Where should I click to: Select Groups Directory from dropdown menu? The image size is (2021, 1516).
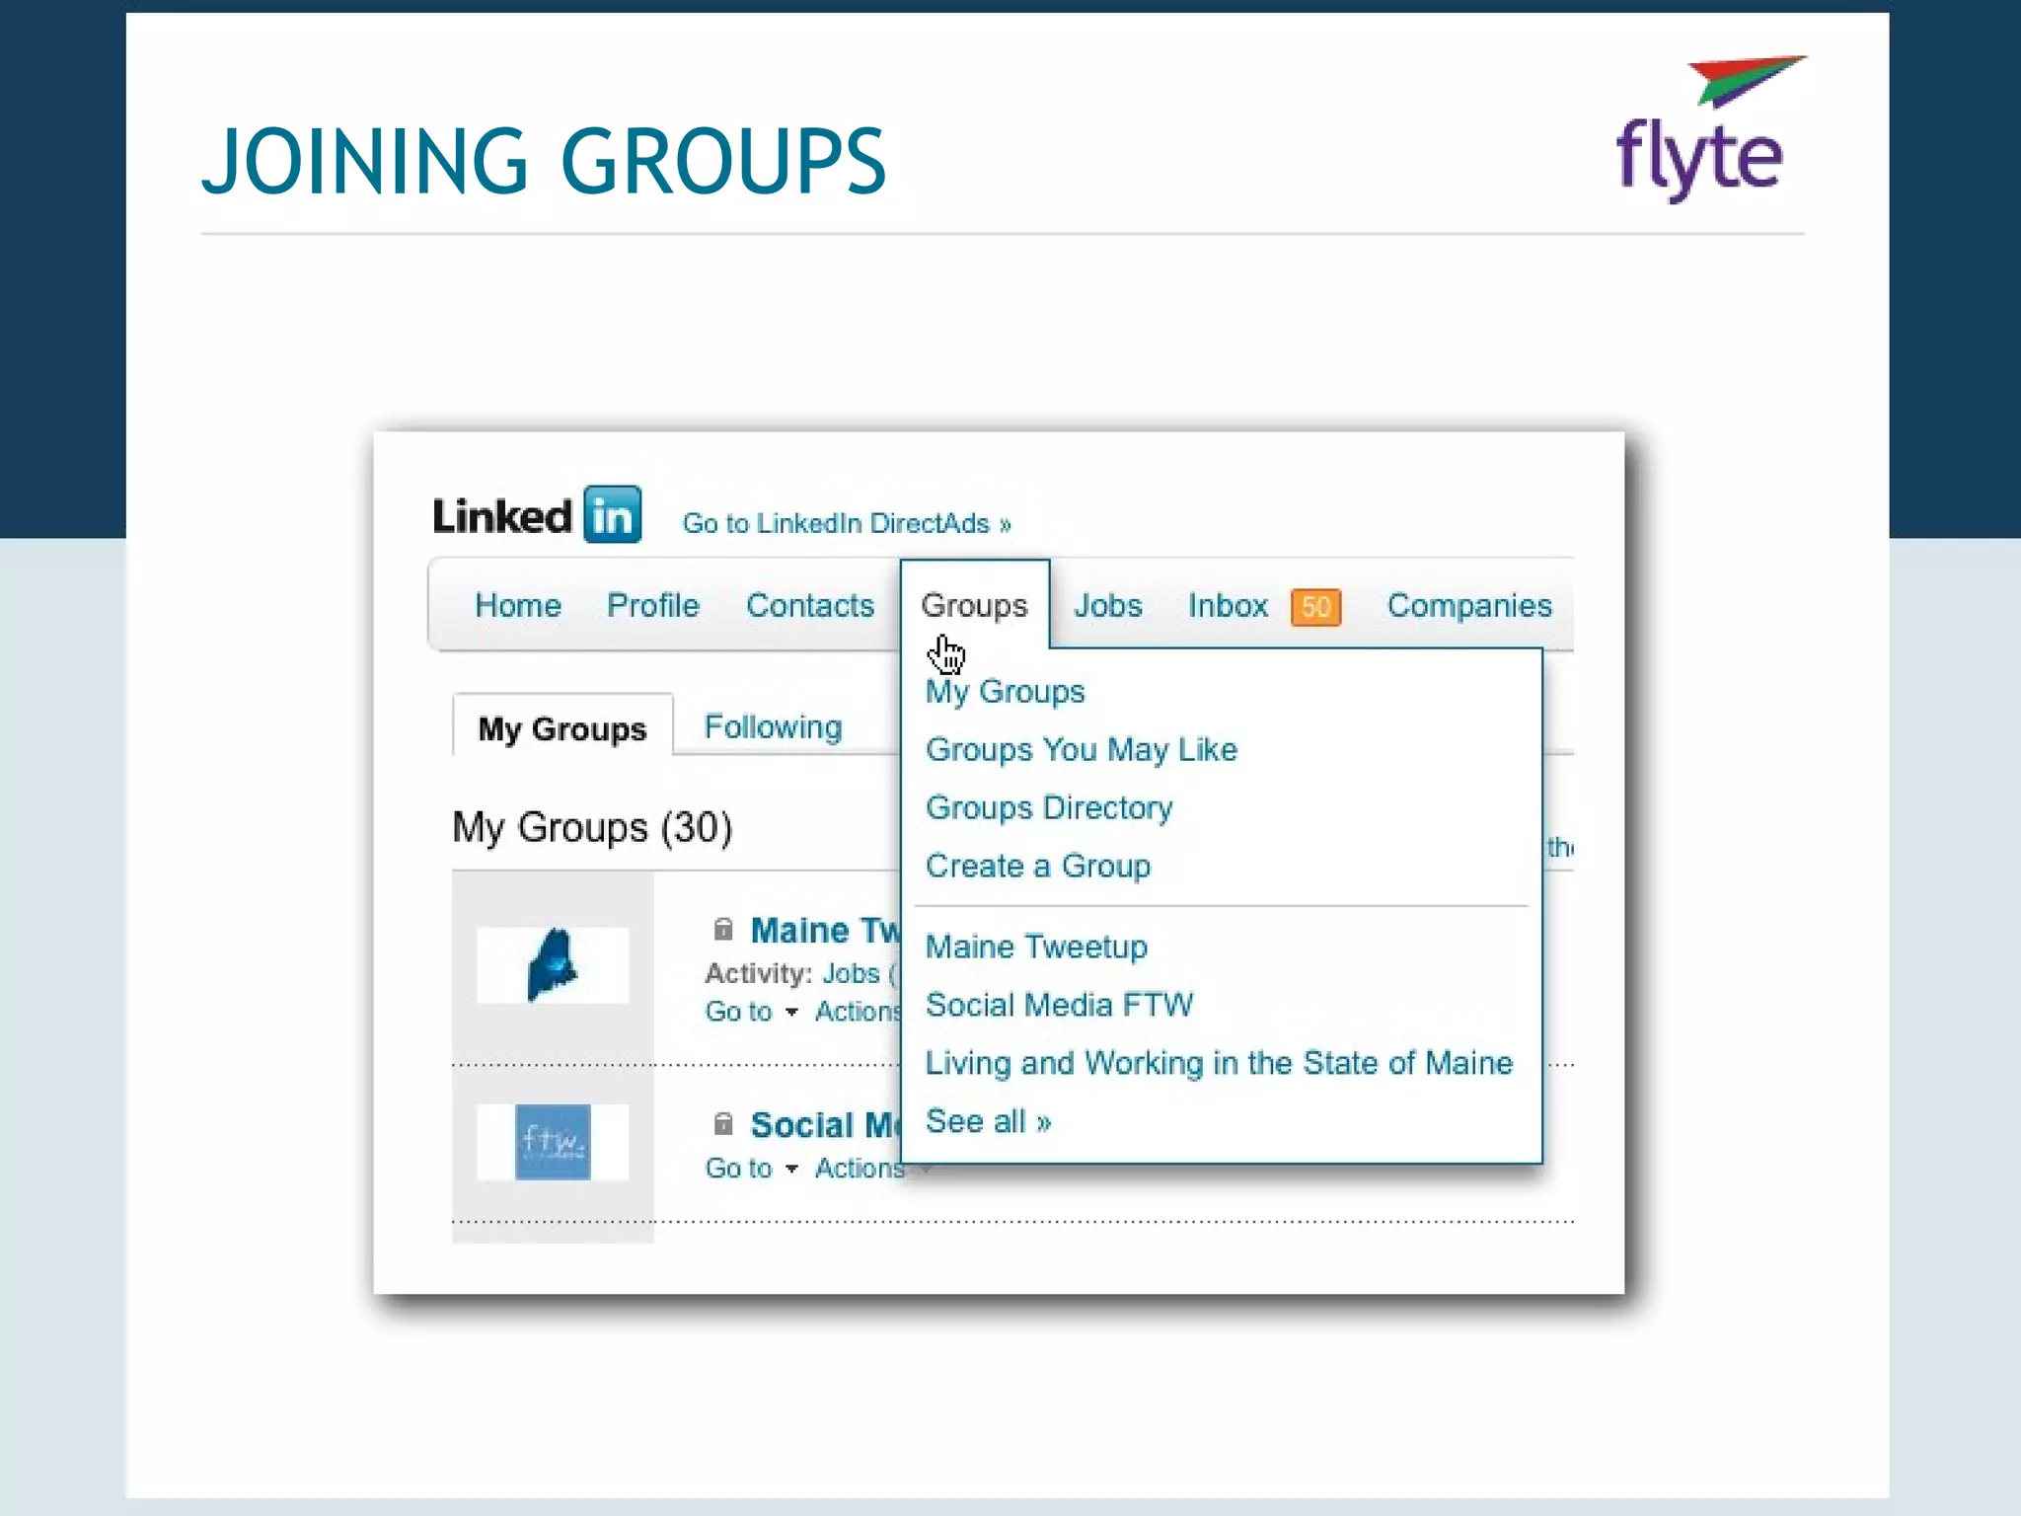tap(1049, 807)
